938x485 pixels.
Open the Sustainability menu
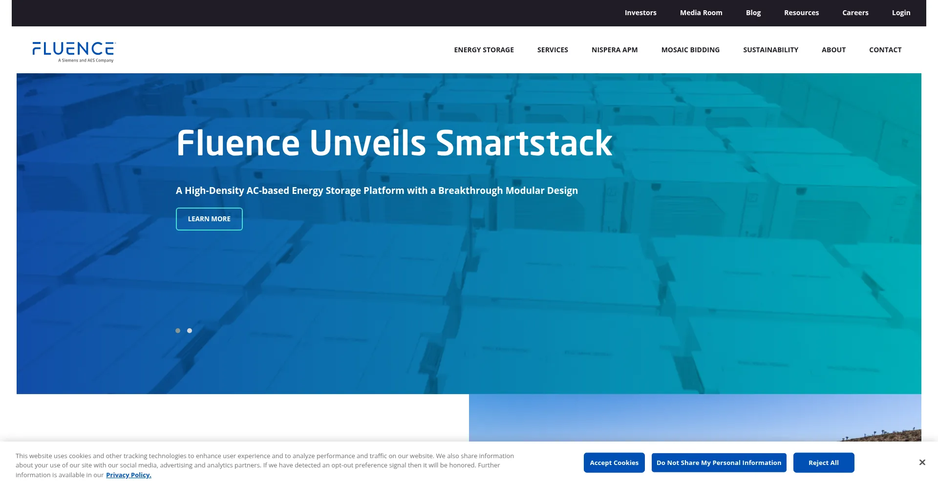coord(770,50)
